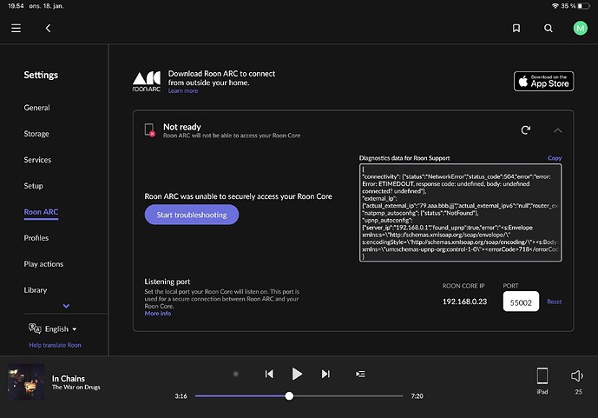Reset the listening port
The height and width of the screenshot is (418, 598).
tap(554, 302)
